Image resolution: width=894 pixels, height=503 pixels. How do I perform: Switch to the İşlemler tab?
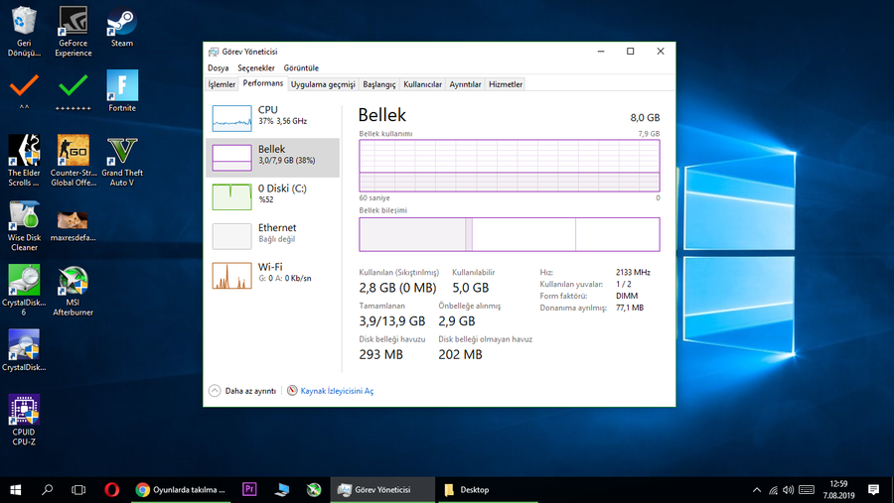(222, 84)
